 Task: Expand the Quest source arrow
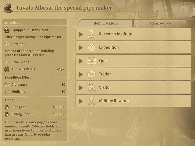[x=81, y=61]
